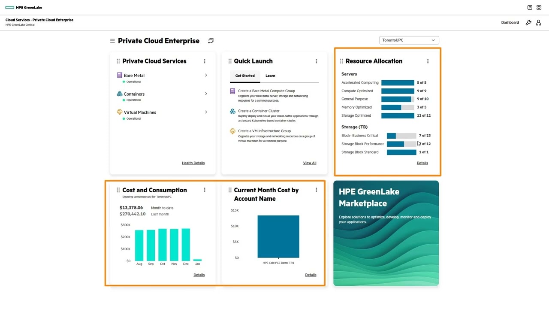Expand Bare Metal using its chevron
The image size is (549, 309).
[206, 75]
